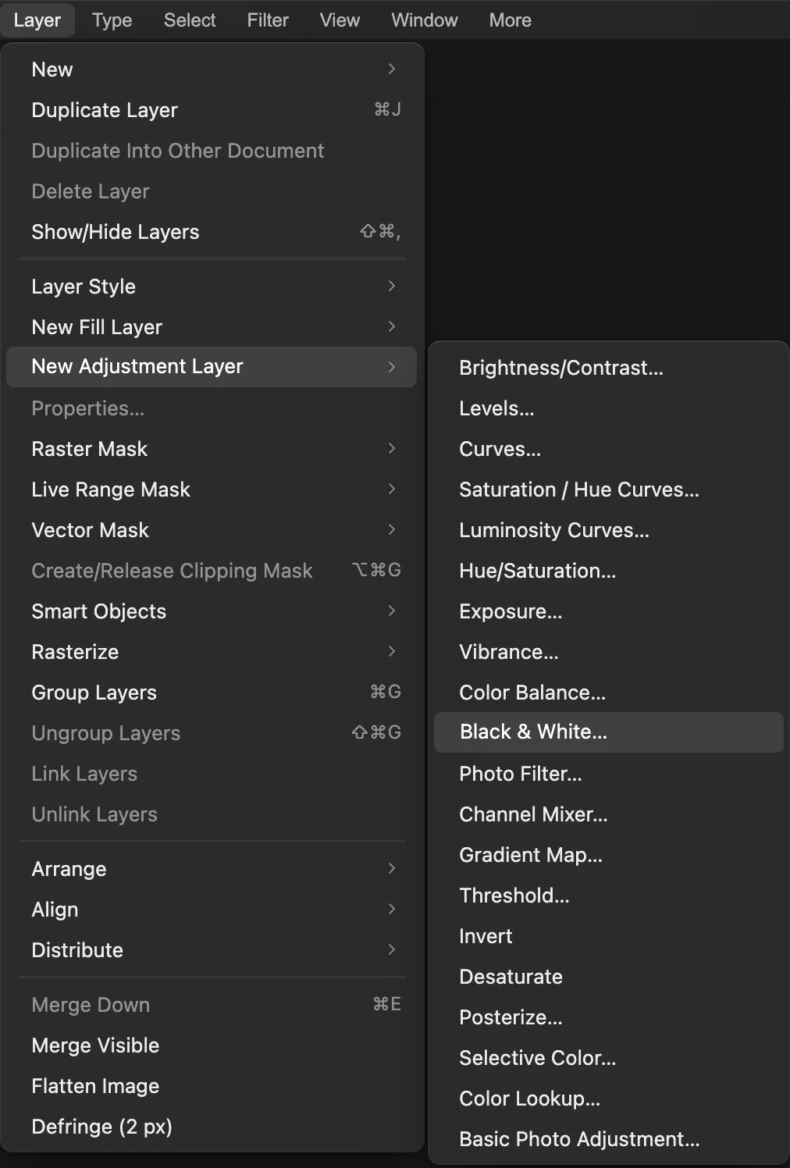Click Duplicate Layer menu item
Viewport: 790px width, 1168px height.
(212, 110)
